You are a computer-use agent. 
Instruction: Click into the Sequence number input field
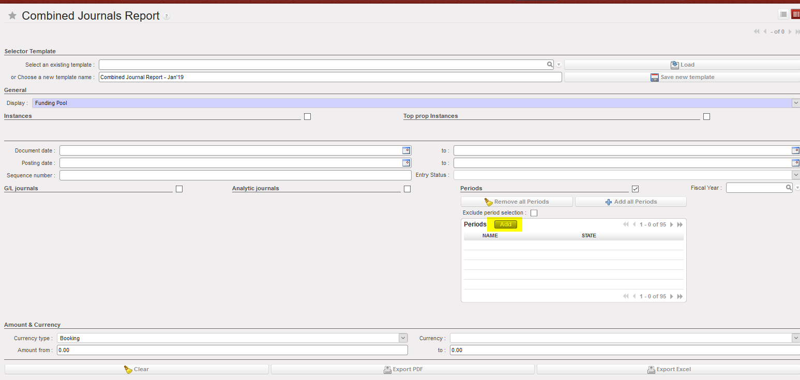pos(235,175)
